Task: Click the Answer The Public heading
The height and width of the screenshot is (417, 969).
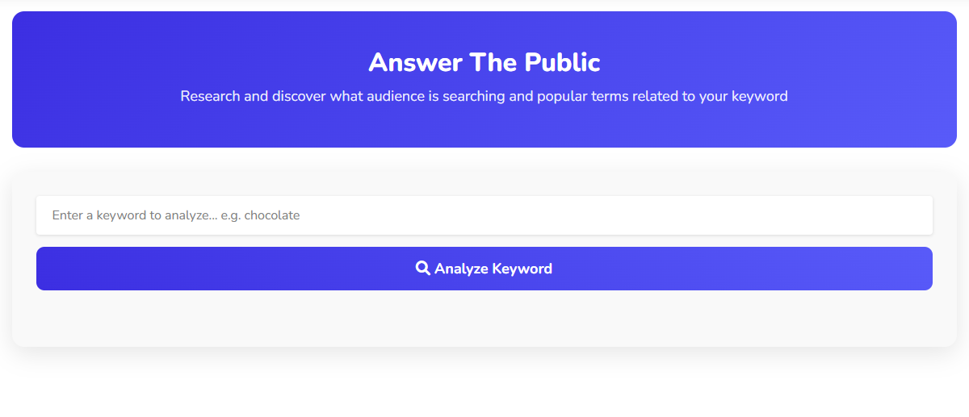Action: [484, 62]
